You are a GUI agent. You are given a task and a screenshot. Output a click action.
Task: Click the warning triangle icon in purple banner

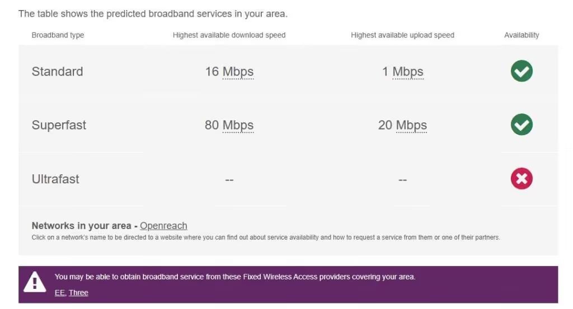[35, 283]
